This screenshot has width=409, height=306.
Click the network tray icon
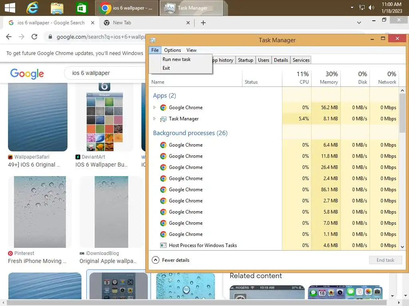click(x=361, y=8)
